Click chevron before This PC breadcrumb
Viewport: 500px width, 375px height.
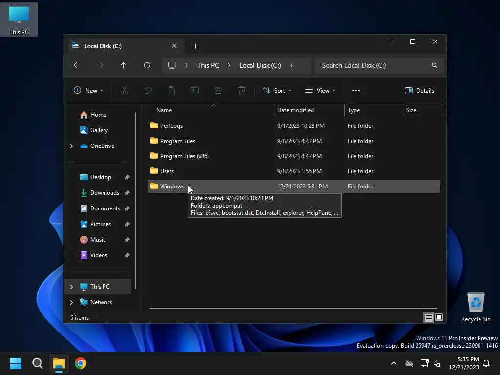coord(187,65)
